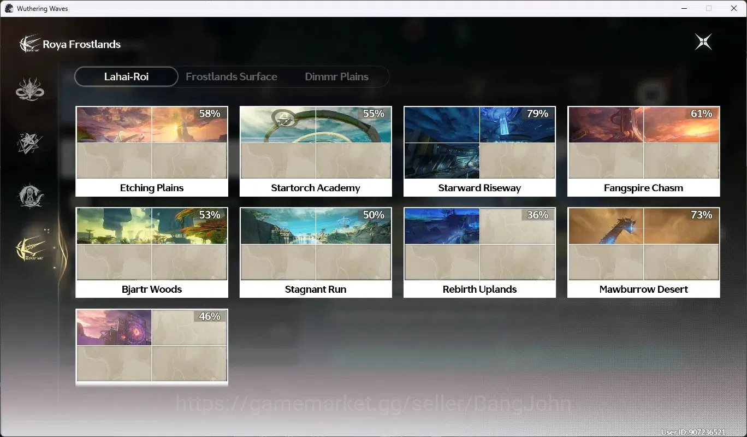Open the Stagnant Run area card

pos(316,252)
